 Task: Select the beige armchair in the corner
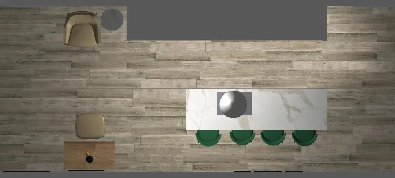pos(82,28)
